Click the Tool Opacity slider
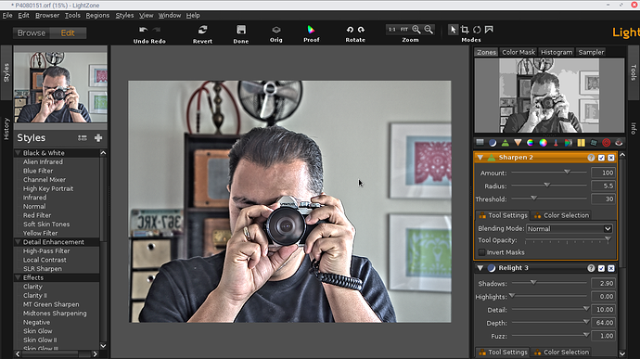Image resolution: width=640 pixels, height=359 pixels. [x=567, y=239]
